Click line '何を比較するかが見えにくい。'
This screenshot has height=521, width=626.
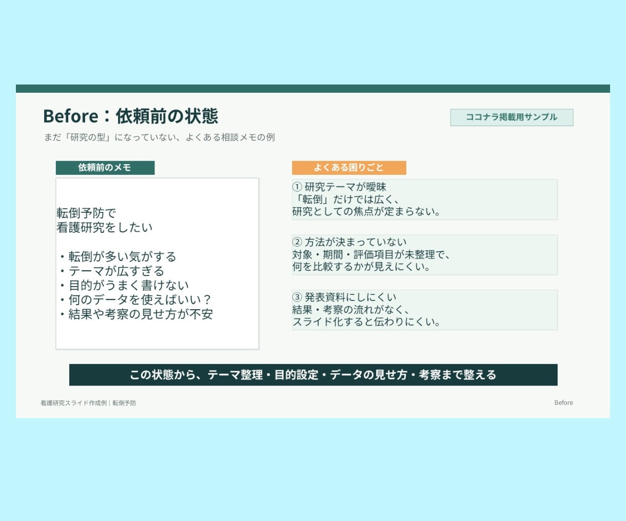(361, 267)
